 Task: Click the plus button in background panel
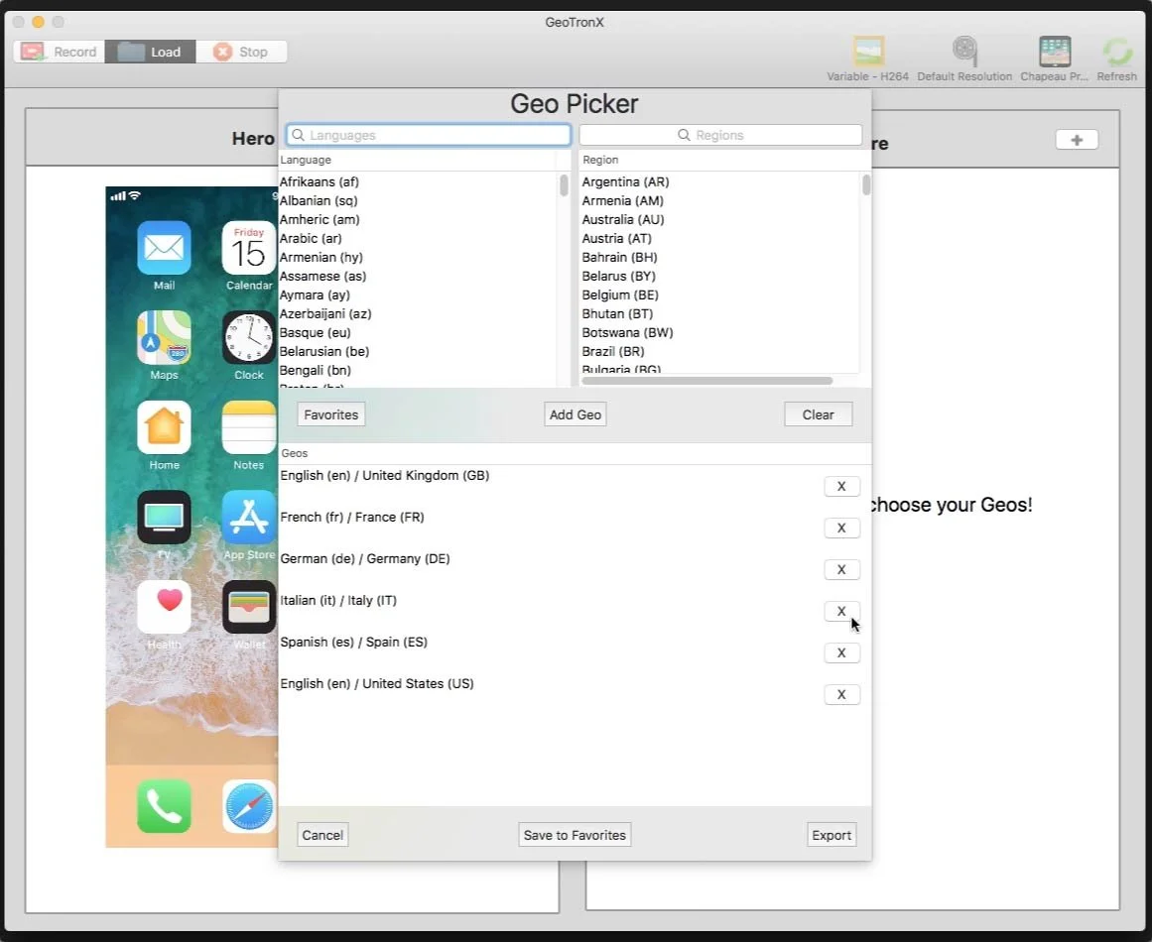tap(1077, 140)
